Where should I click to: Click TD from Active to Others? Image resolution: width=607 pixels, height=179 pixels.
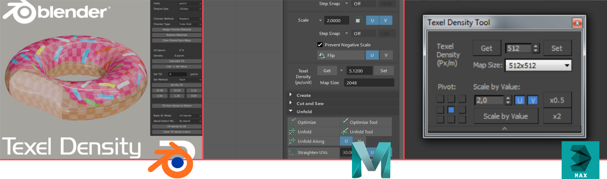click(x=177, y=106)
